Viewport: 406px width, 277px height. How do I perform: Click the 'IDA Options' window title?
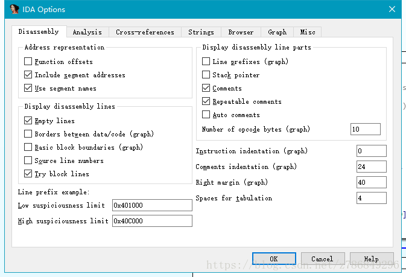click(x=44, y=10)
